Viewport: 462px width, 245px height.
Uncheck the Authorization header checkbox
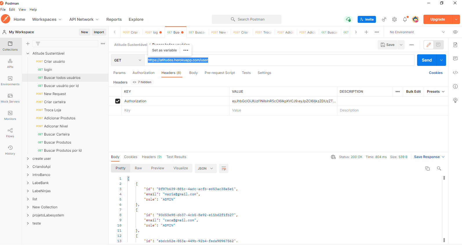click(118, 101)
